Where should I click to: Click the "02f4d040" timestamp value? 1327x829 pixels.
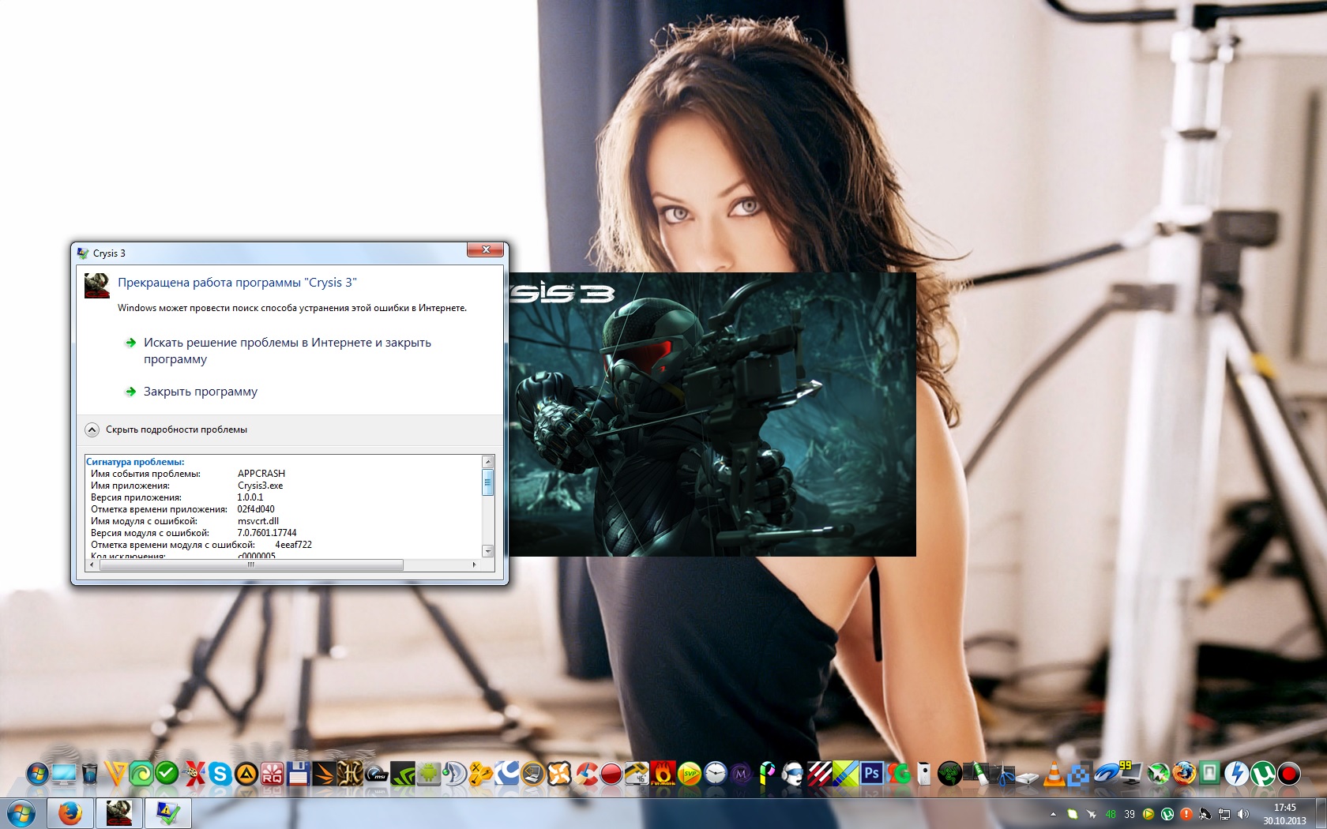pyautogui.click(x=256, y=509)
